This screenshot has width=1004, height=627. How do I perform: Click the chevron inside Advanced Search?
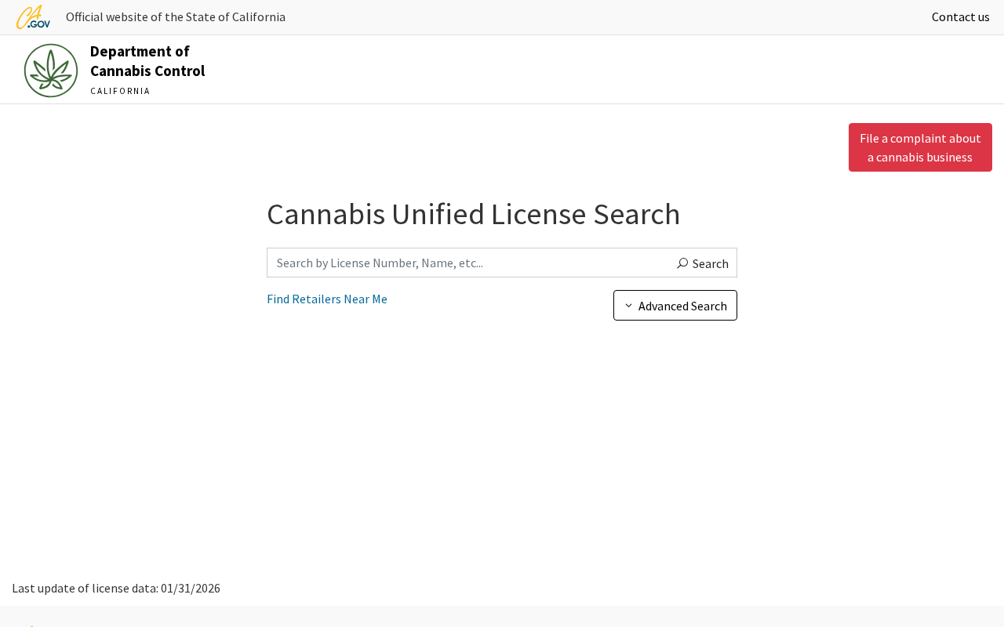[628, 305]
